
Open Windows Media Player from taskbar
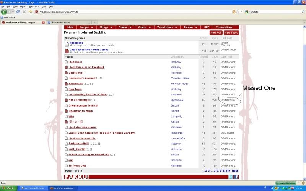coord(33,188)
